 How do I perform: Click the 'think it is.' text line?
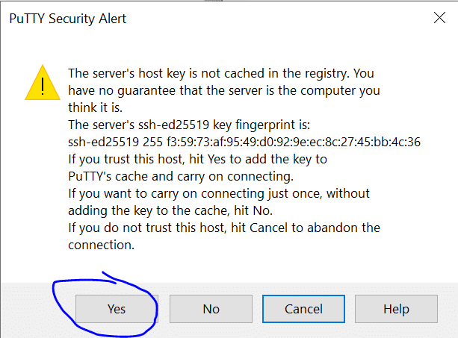(95, 107)
